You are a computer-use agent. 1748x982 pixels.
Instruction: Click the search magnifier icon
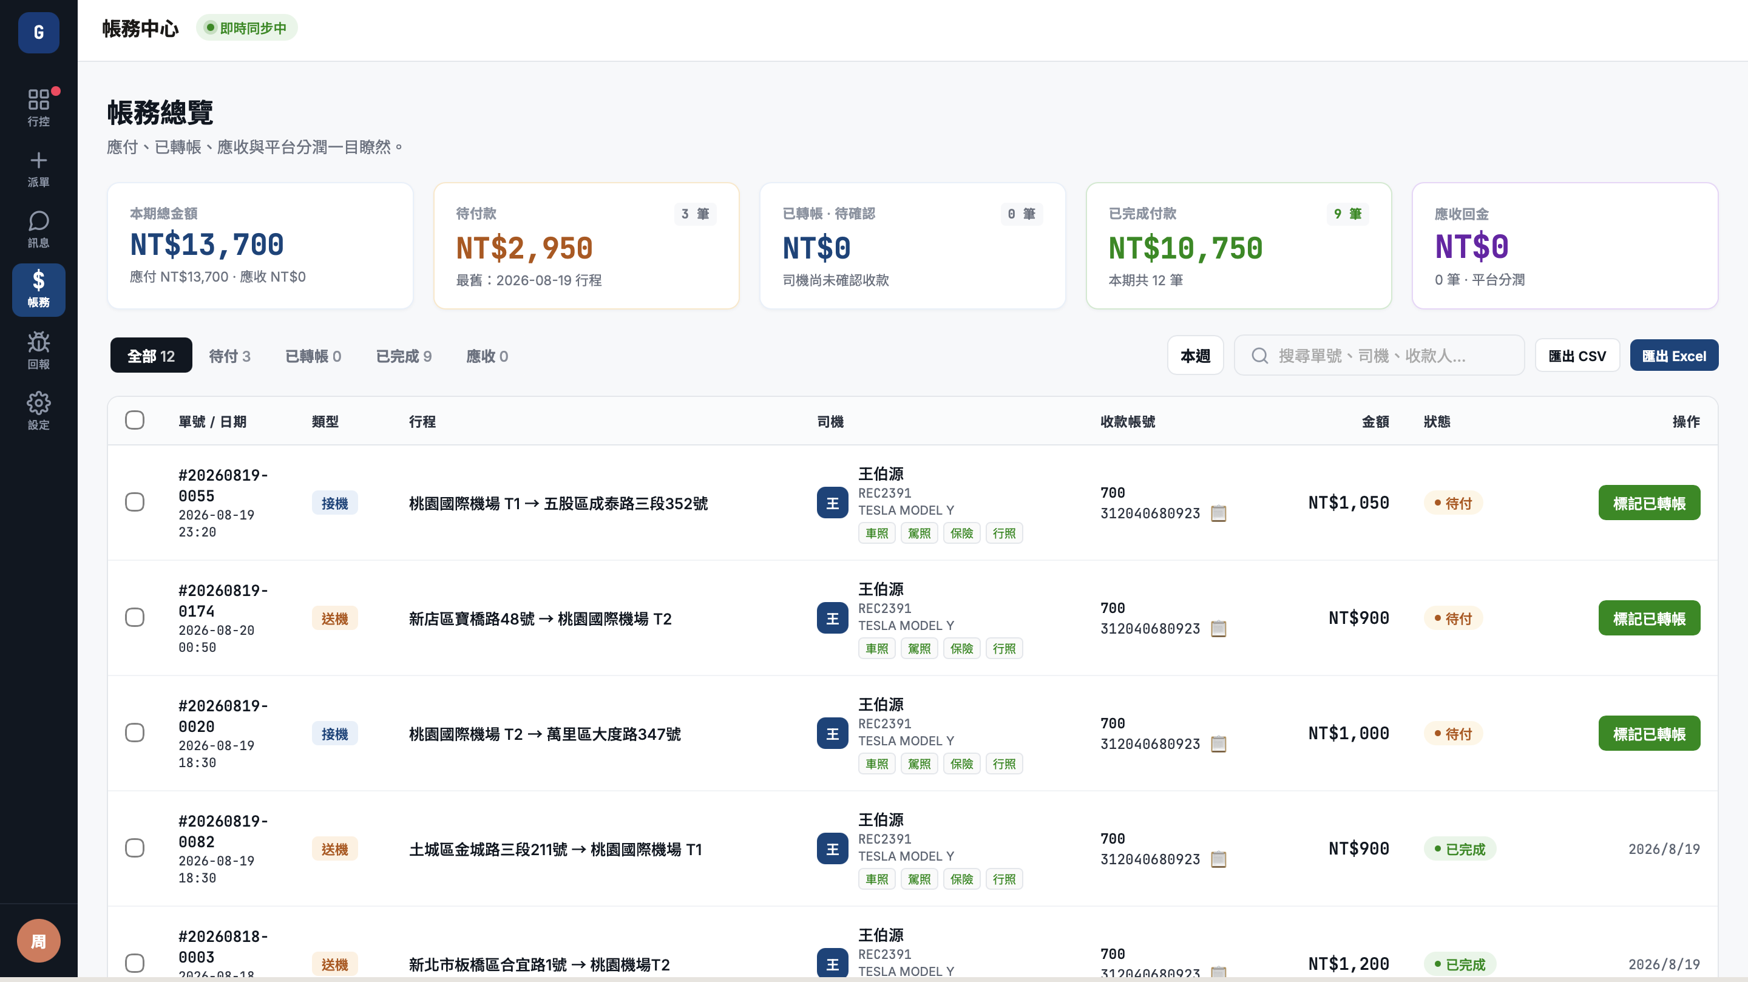[1260, 356]
